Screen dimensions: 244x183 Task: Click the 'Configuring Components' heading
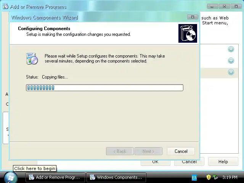(44, 29)
